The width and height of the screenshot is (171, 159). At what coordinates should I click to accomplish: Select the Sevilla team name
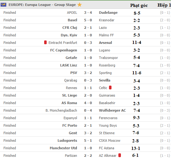click(105, 80)
